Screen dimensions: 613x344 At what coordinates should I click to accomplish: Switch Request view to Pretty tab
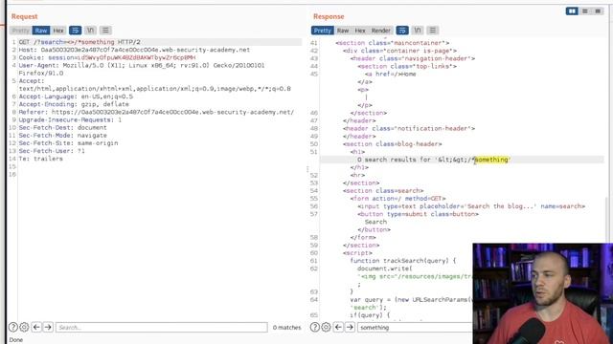(x=20, y=31)
